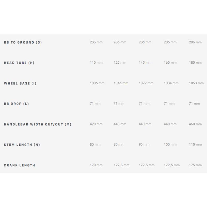Select the HEAD TUBE (H) label
This screenshot has width=207, height=207.
coord(19,63)
